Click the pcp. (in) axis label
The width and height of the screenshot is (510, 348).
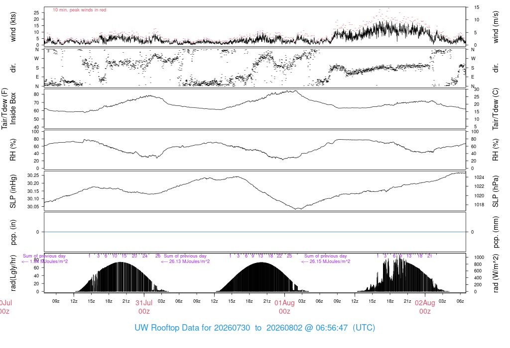coord(13,232)
